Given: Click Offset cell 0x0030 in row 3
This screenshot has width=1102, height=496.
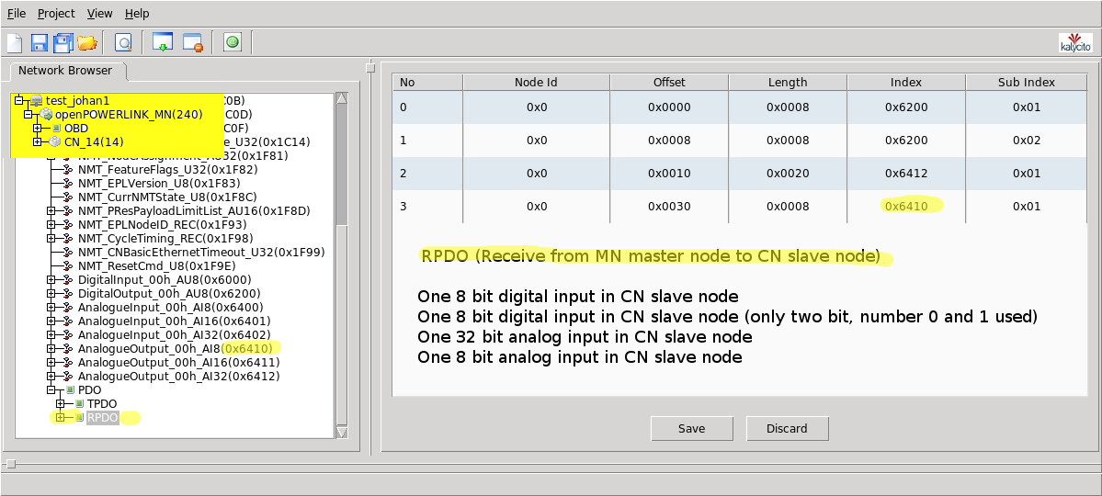Looking at the screenshot, I should tap(669, 207).
